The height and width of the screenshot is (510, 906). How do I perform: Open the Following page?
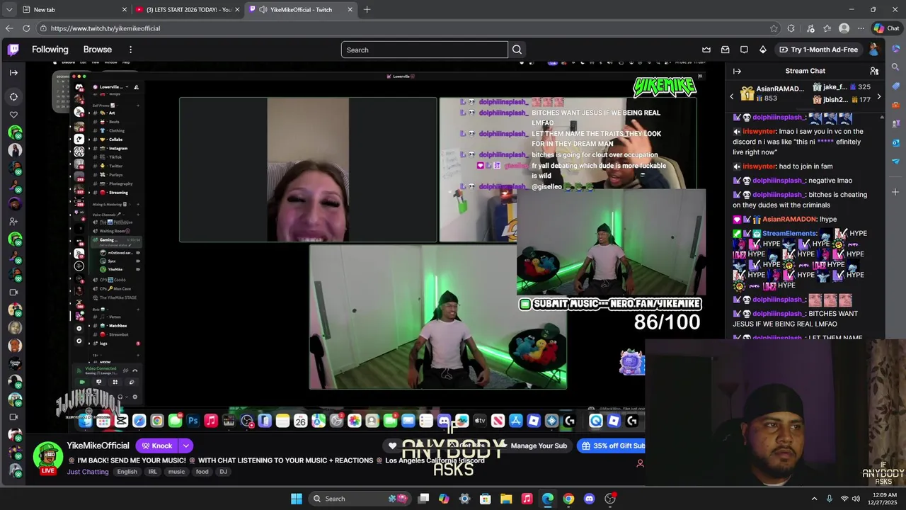50,50
